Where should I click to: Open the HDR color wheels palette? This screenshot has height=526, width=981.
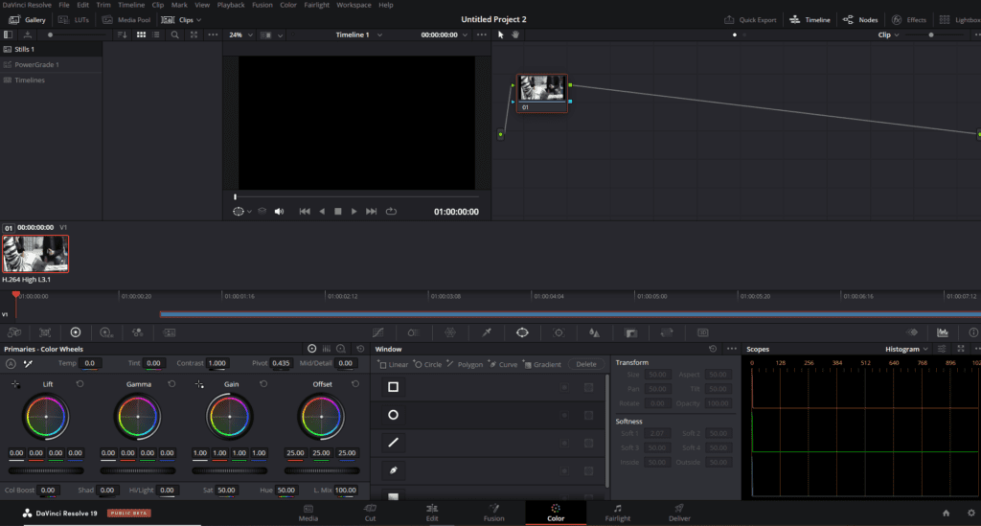click(x=106, y=332)
